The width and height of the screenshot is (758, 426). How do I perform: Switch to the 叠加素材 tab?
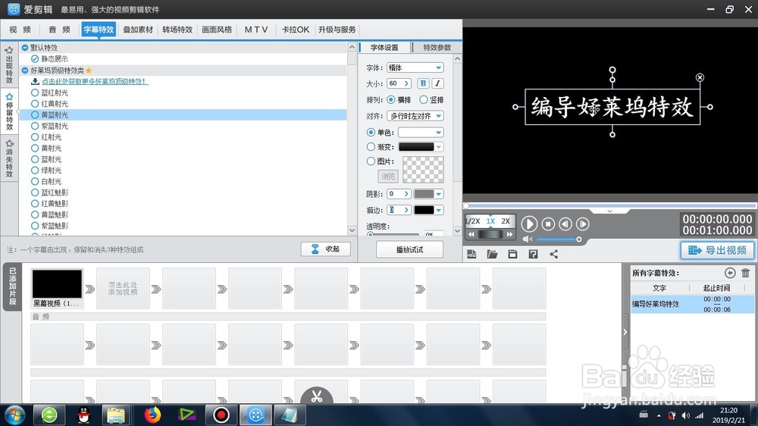pos(138,30)
